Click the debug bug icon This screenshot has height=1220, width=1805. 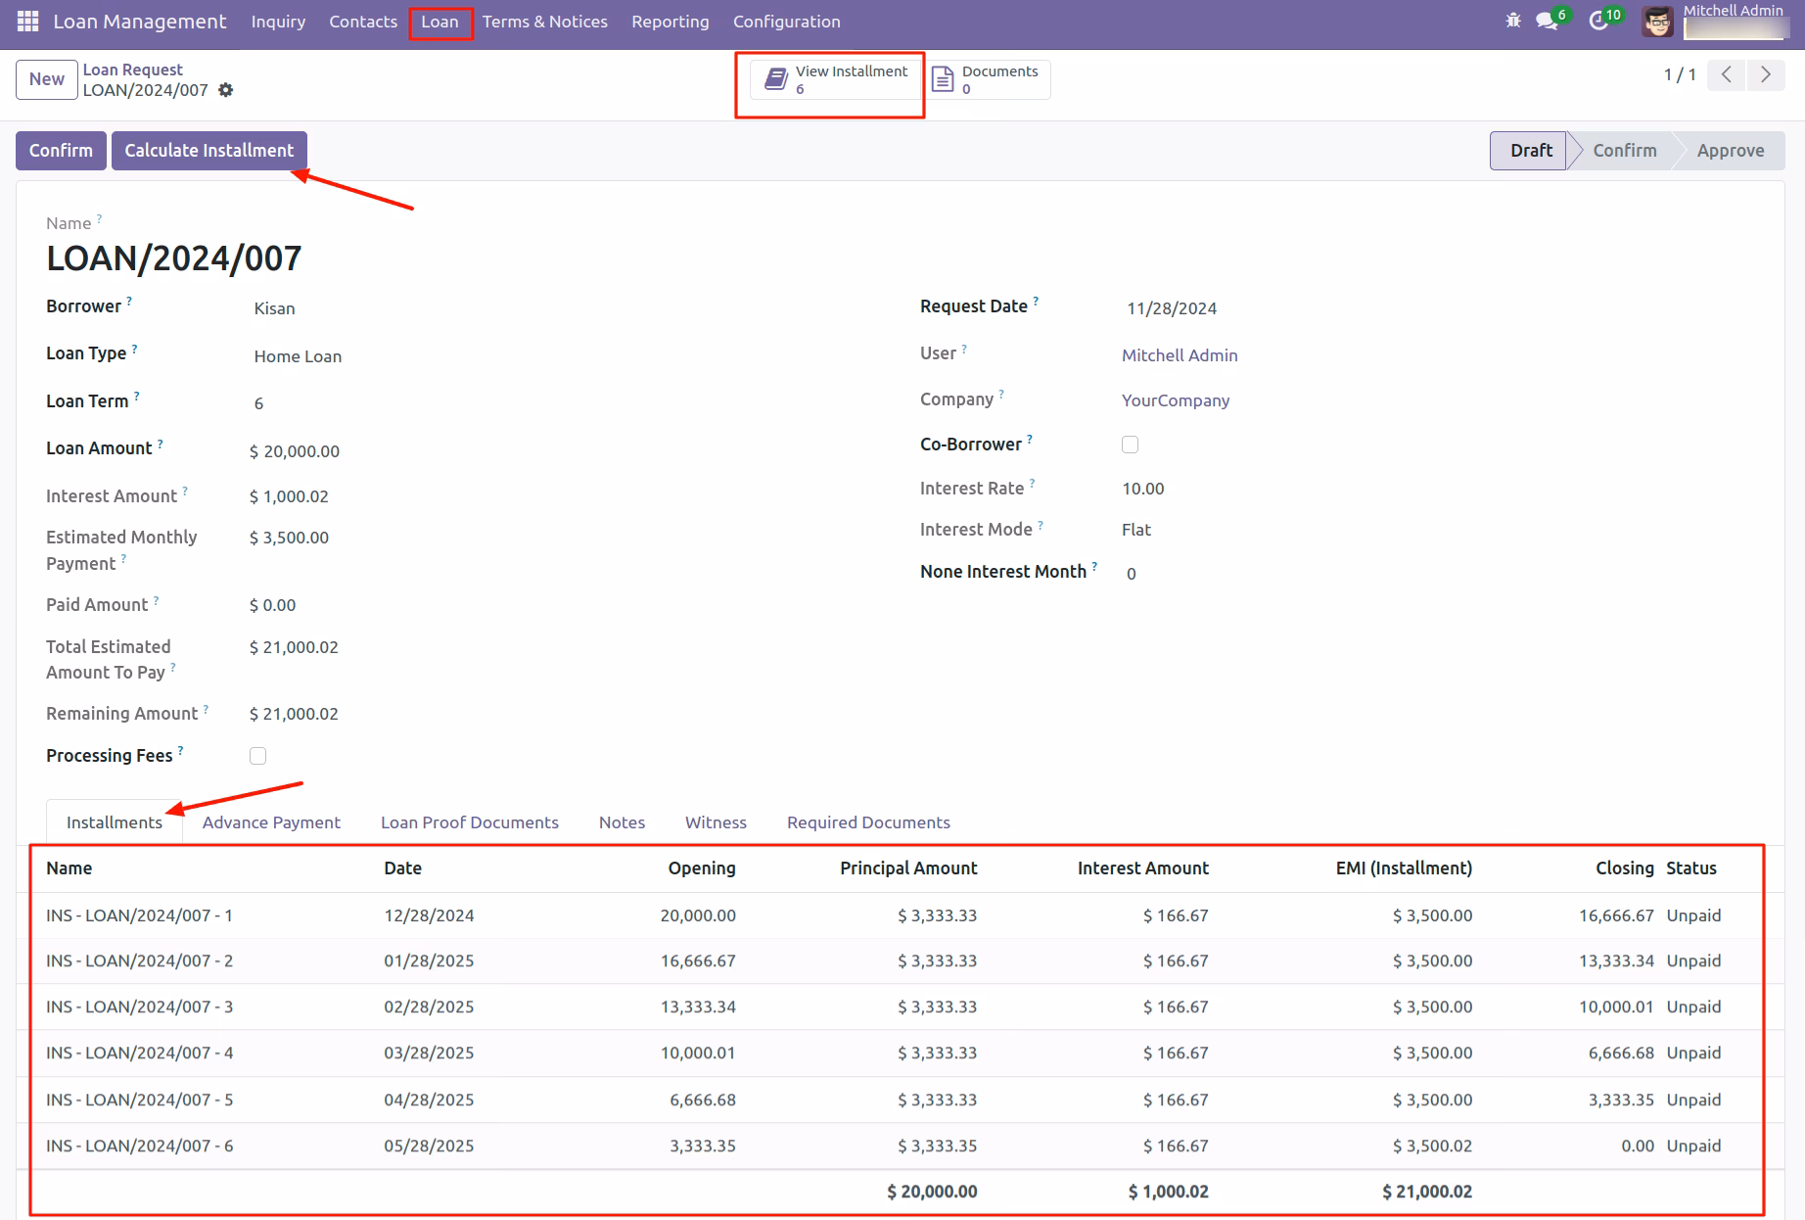1513,21
